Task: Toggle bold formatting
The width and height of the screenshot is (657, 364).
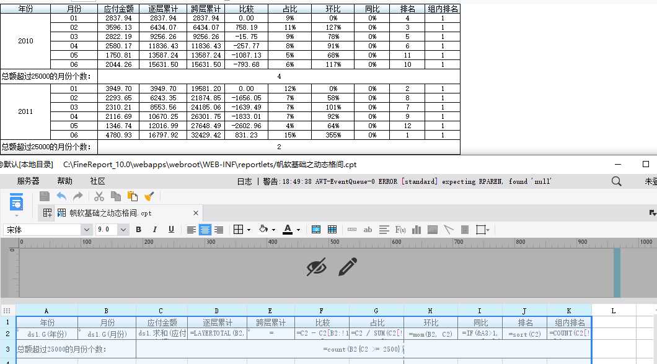Action: point(139,230)
